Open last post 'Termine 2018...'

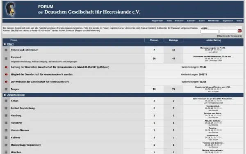pos(213,106)
